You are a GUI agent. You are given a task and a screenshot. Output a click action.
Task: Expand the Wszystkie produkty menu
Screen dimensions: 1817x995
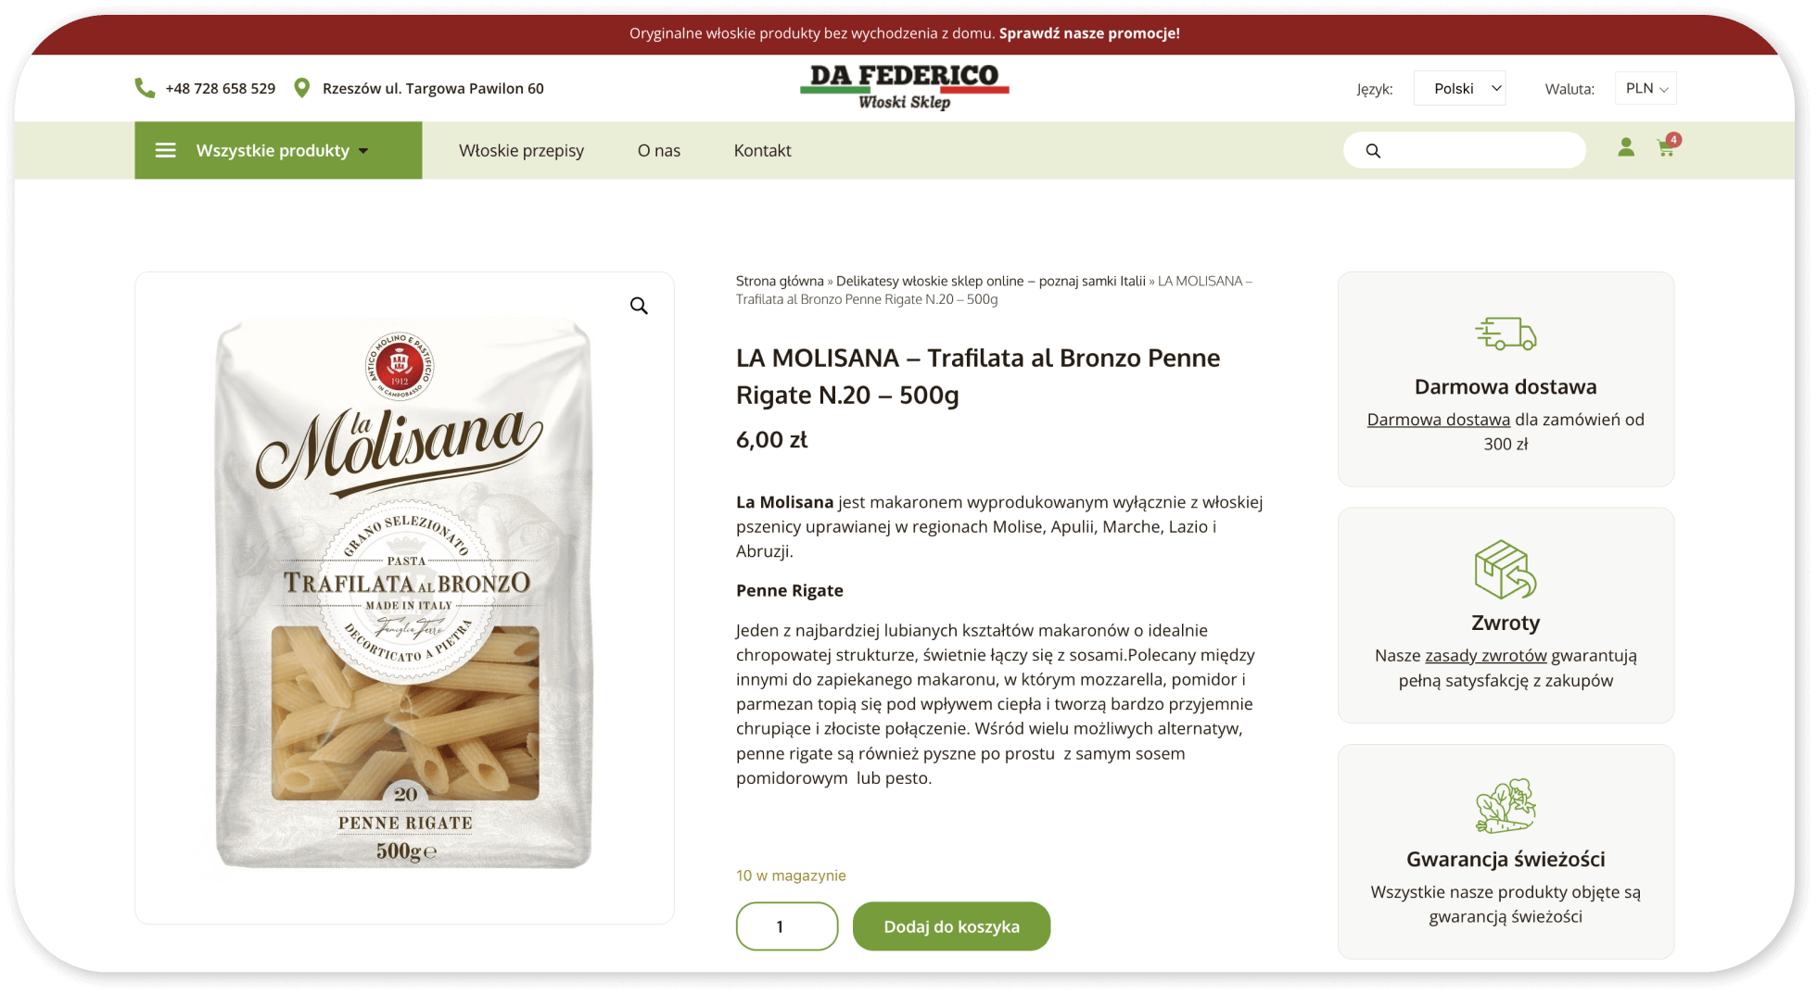[x=278, y=150]
